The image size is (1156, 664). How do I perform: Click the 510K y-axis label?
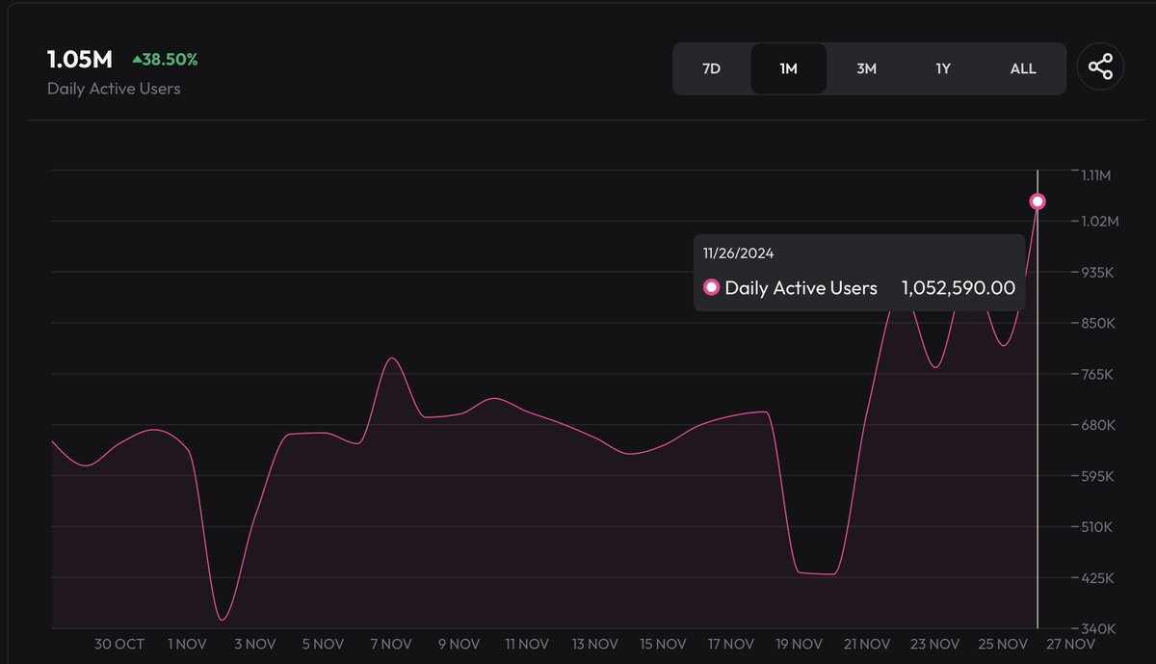(x=1098, y=528)
